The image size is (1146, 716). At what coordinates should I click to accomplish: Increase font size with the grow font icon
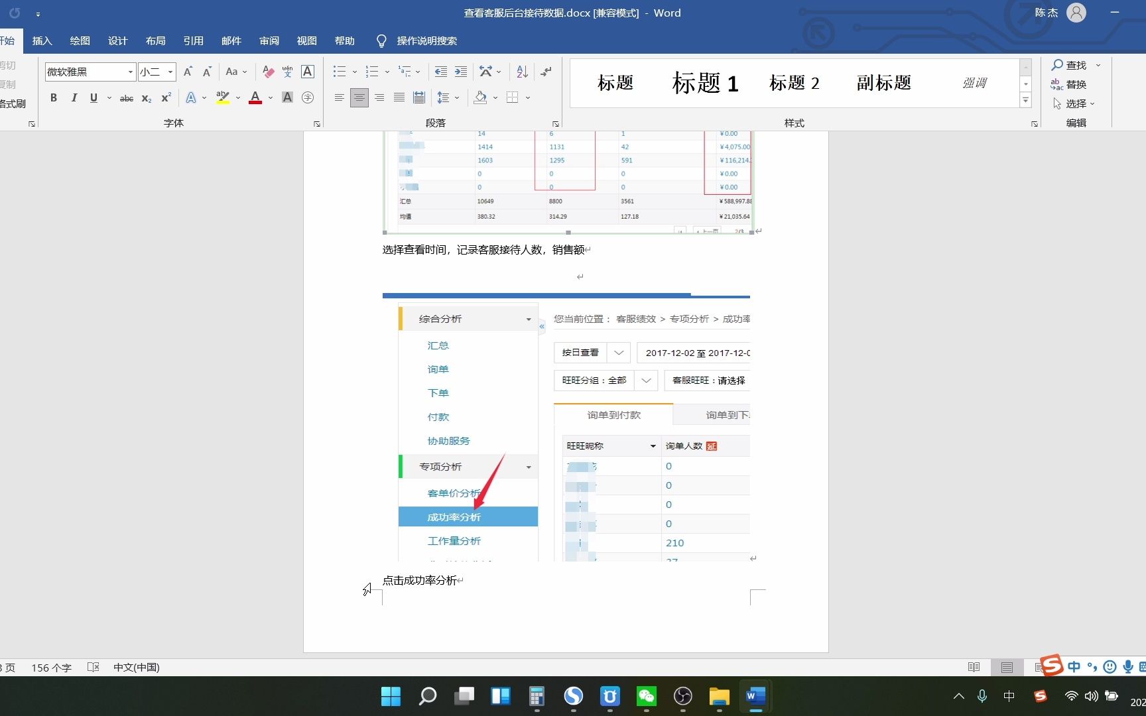(x=188, y=72)
